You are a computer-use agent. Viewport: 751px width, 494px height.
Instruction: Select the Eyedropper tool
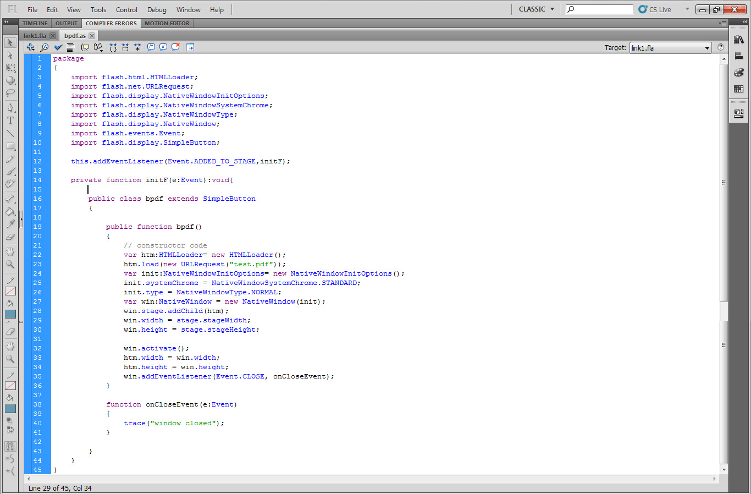(10, 223)
